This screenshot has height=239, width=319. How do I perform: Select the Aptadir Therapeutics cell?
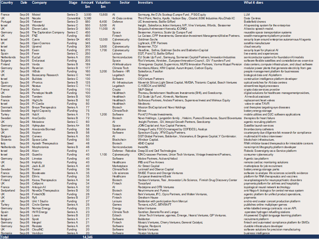(x=45, y=143)
